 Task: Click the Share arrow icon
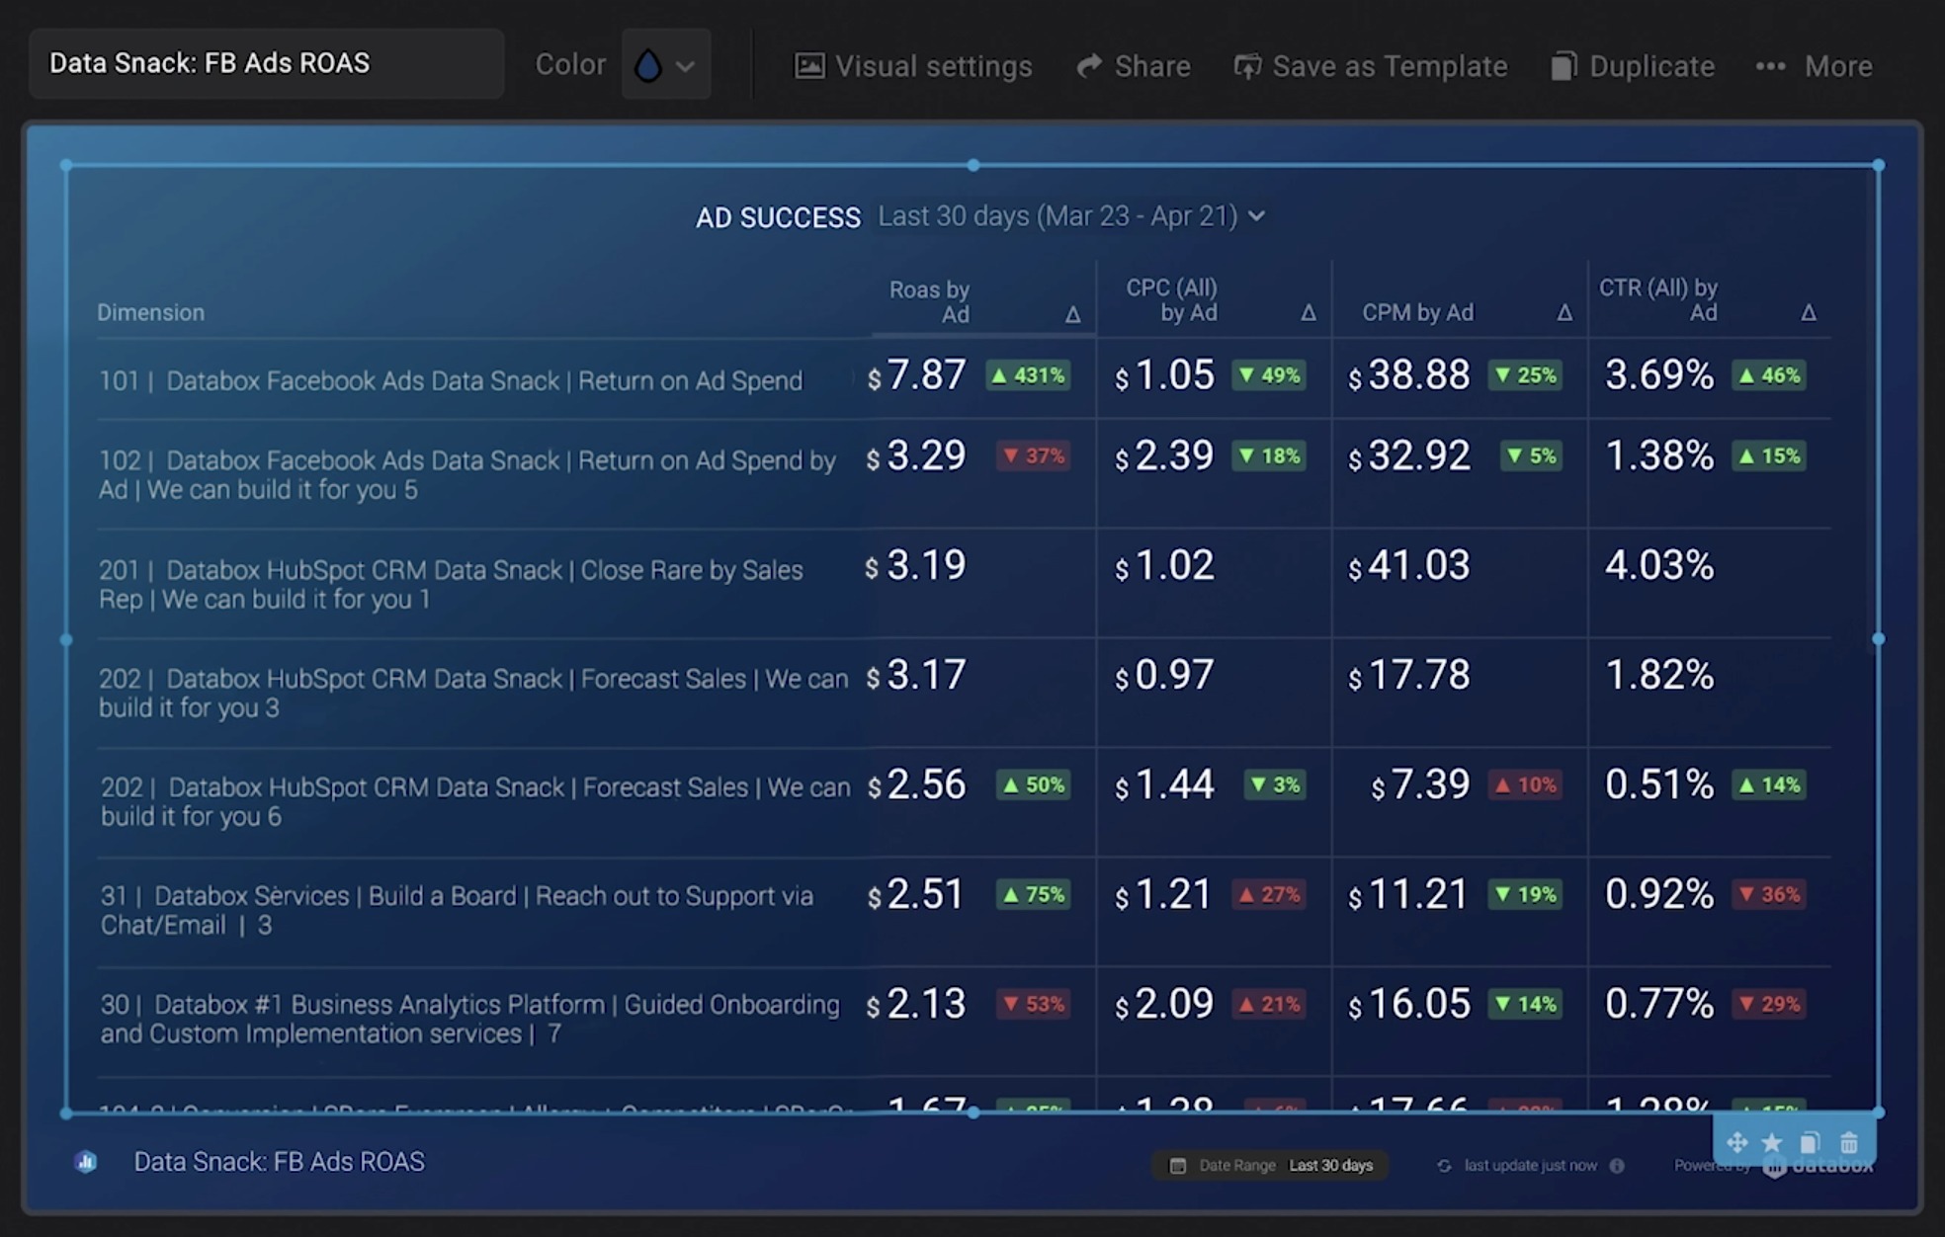click(1089, 64)
